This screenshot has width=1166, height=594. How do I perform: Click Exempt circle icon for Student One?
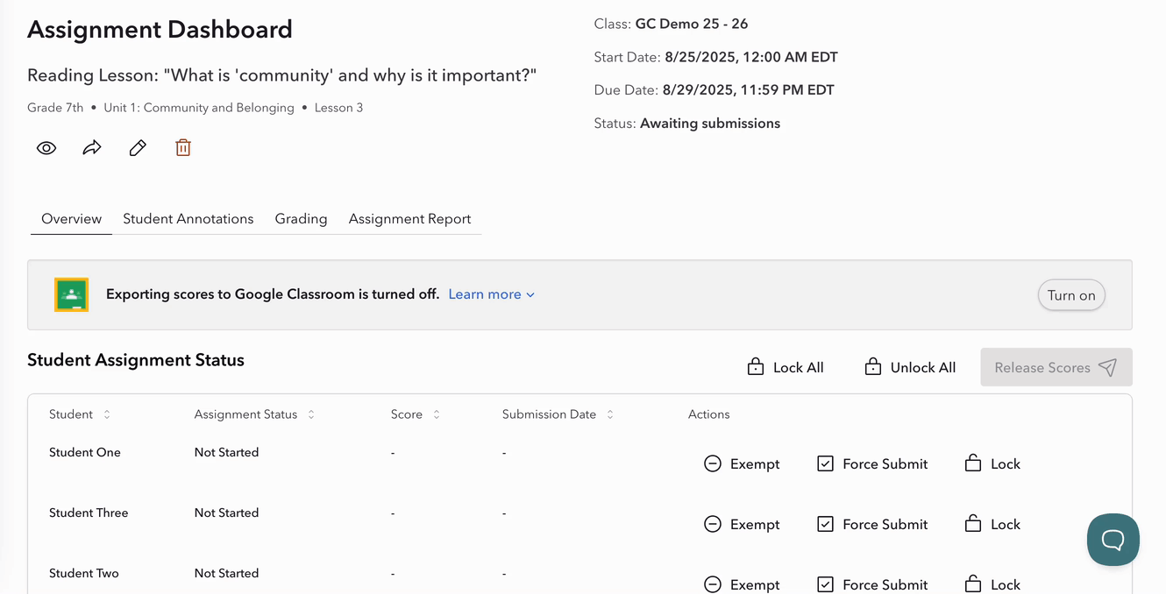coord(713,463)
